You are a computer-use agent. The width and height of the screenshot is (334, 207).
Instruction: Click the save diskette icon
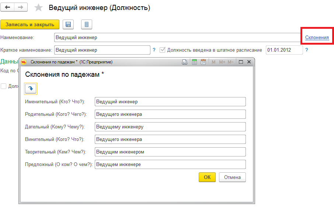point(68,24)
